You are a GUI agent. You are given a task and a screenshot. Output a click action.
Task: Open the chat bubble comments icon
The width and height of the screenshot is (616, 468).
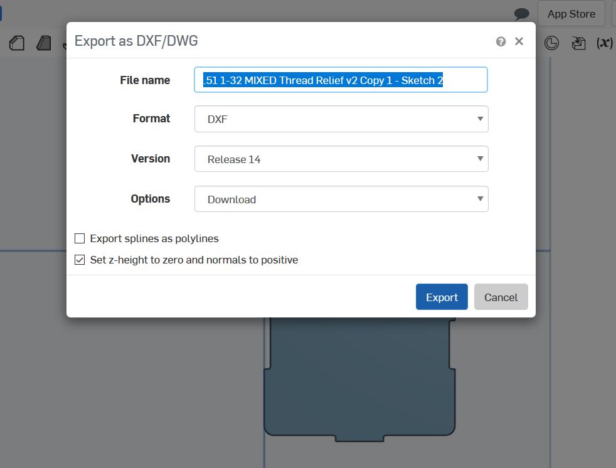click(522, 14)
